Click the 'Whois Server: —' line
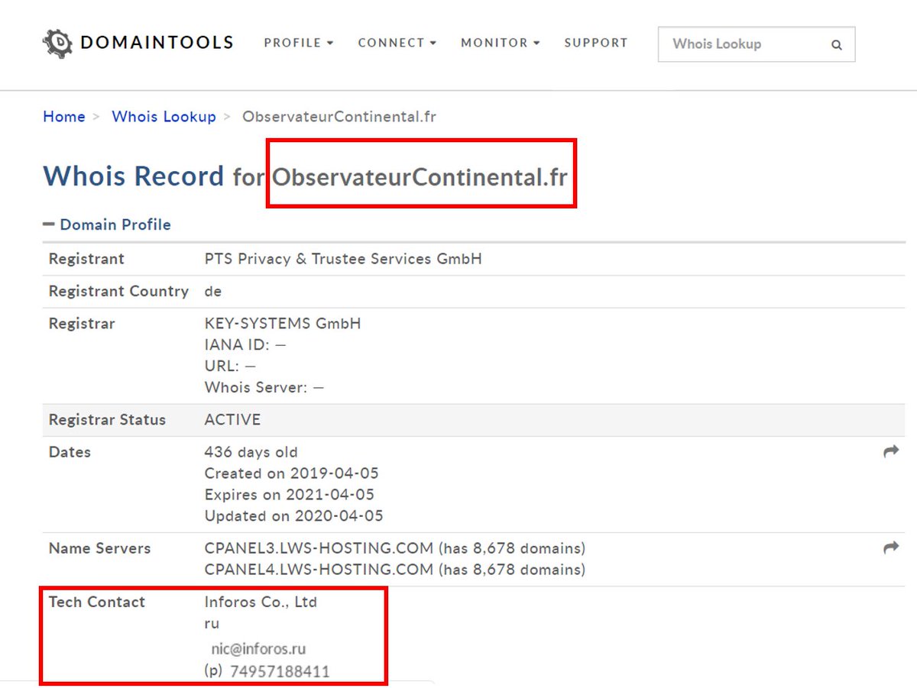917x688 pixels. click(264, 387)
